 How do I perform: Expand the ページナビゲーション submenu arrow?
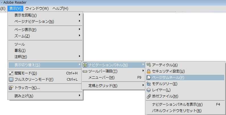point(79,21)
